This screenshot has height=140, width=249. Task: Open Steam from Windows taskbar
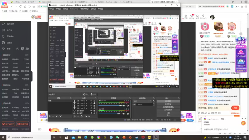pos(137,137)
